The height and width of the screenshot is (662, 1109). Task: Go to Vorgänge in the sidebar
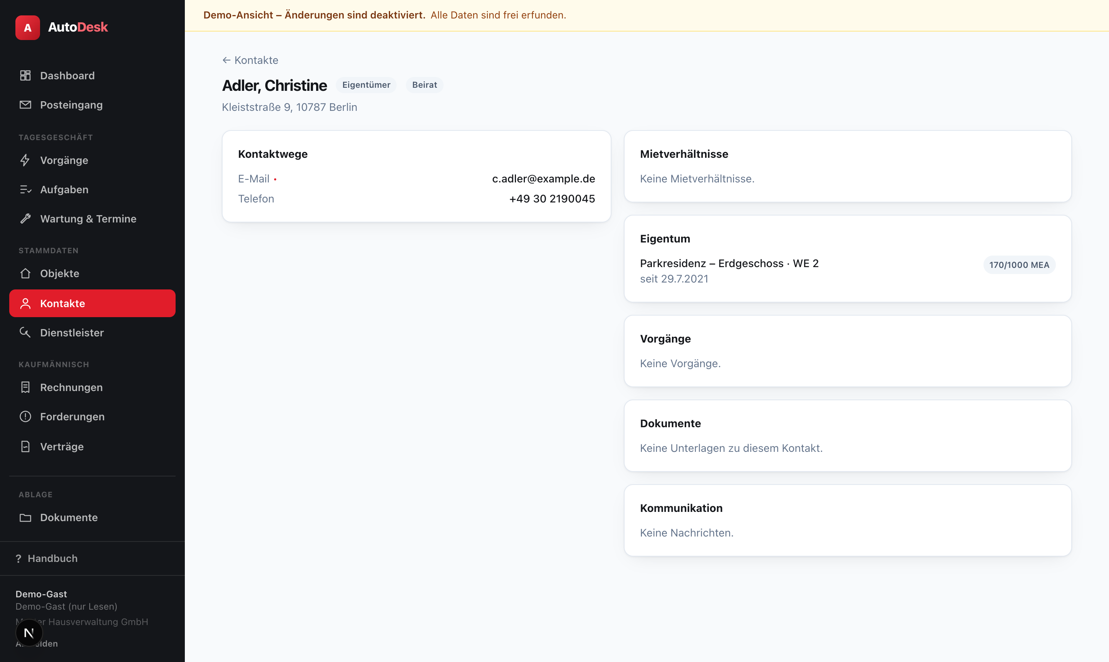pyautogui.click(x=92, y=160)
